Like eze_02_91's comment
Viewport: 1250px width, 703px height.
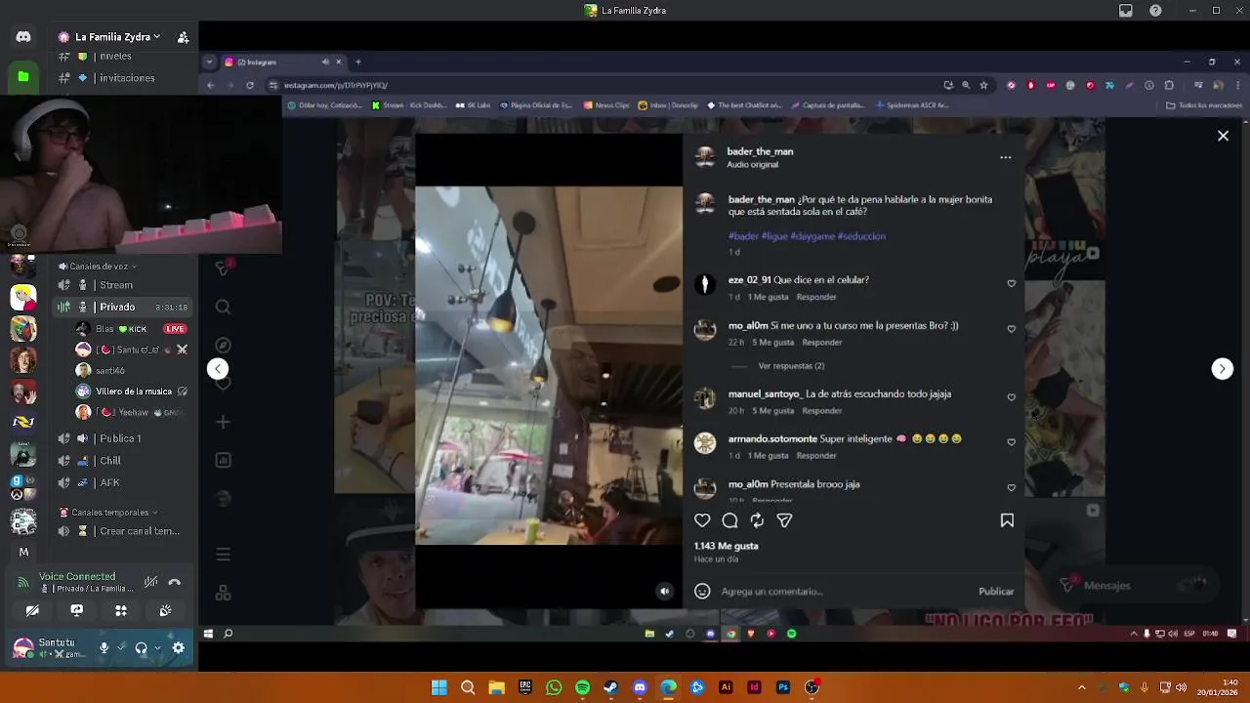click(1011, 284)
